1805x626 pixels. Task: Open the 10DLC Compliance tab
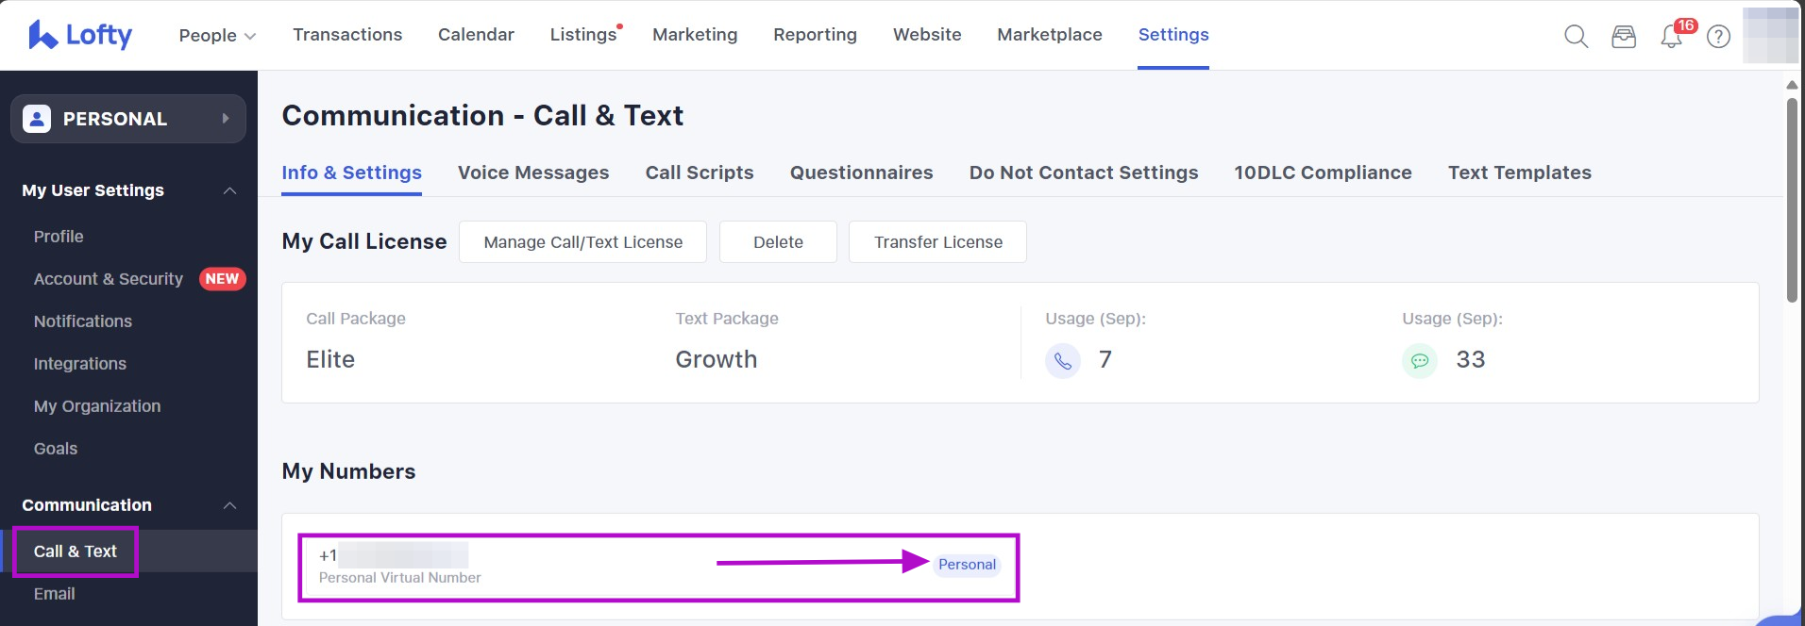pyautogui.click(x=1322, y=173)
